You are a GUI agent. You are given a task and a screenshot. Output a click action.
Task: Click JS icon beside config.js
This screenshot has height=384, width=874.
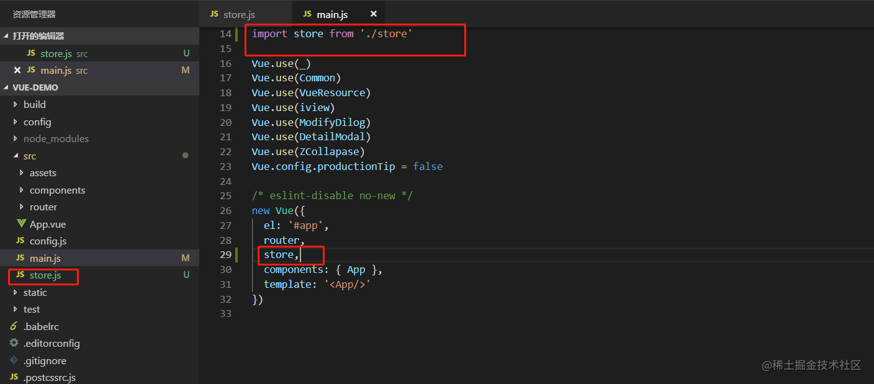(x=20, y=241)
